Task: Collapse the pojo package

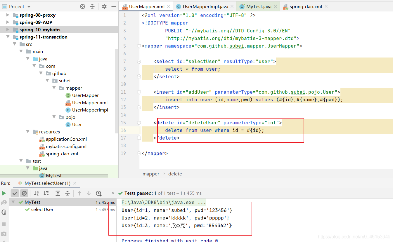Action: coord(54,117)
